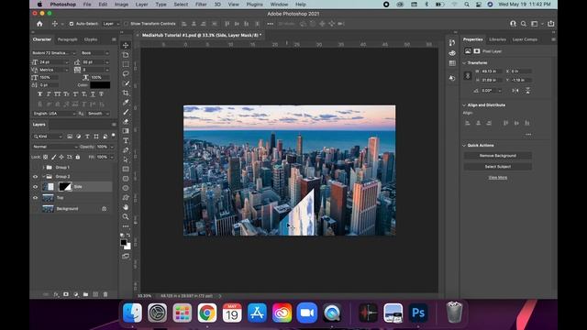Click the Share icon at top right
The height and width of the screenshot is (330, 587).
click(x=550, y=24)
